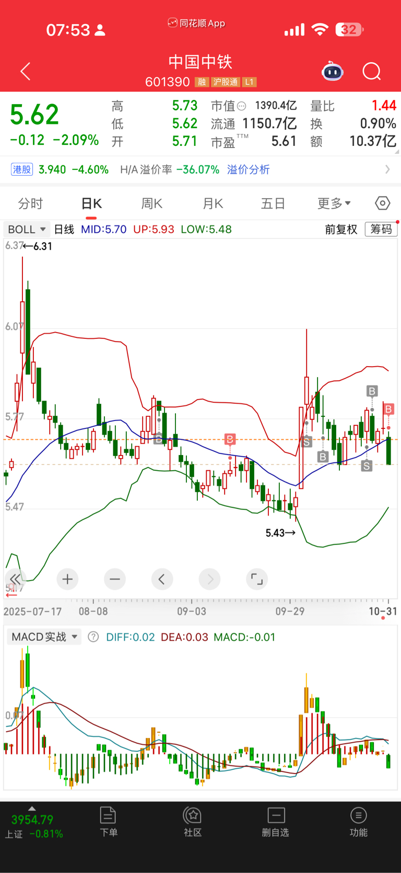Tap the 筹码 chips button
This screenshot has height=873, width=401.
coord(381,229)
